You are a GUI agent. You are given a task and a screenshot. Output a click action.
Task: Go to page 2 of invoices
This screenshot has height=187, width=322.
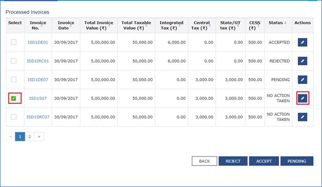pos(30,136)
